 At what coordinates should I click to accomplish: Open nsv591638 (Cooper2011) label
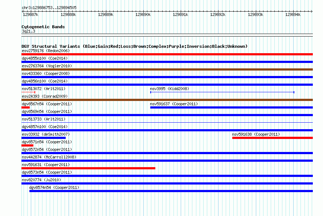[x=256, y=134]
